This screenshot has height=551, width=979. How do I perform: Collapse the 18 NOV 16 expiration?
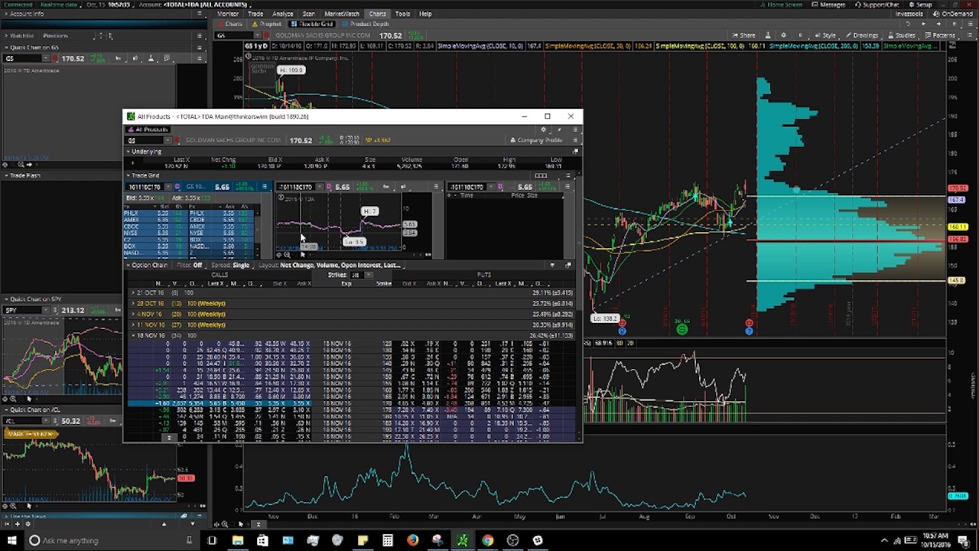pos(133,336)
